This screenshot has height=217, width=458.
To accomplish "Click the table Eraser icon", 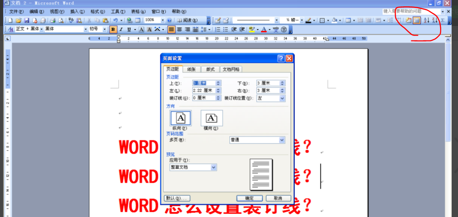I will pyautogui.click(x=226, y=20).
